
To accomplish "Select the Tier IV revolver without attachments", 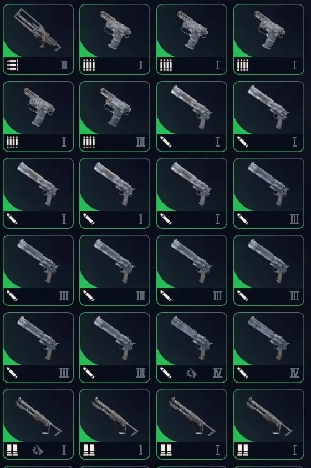I will click(269, 348).
